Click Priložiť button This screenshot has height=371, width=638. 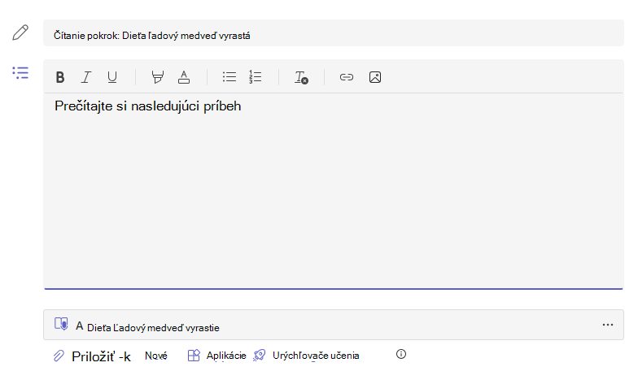pyautogui.click(x=101, y=356)
